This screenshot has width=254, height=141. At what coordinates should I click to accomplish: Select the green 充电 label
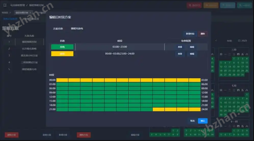(x=62, y=47)
